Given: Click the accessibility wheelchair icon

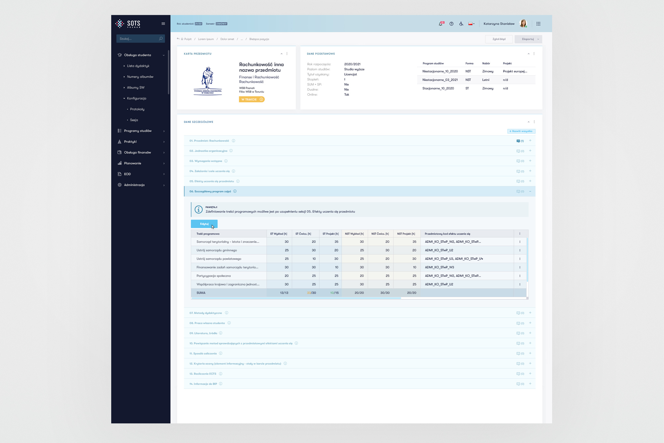Looking at the screenshot, I should 461,24.
